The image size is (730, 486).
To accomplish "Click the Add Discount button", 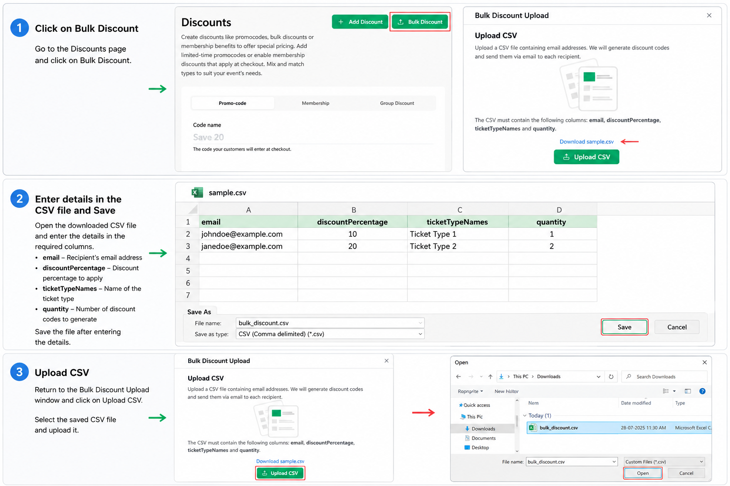I will pos(360,22).
